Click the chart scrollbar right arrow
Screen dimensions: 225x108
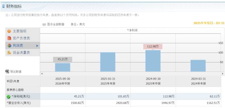click(x=223, y=74)
